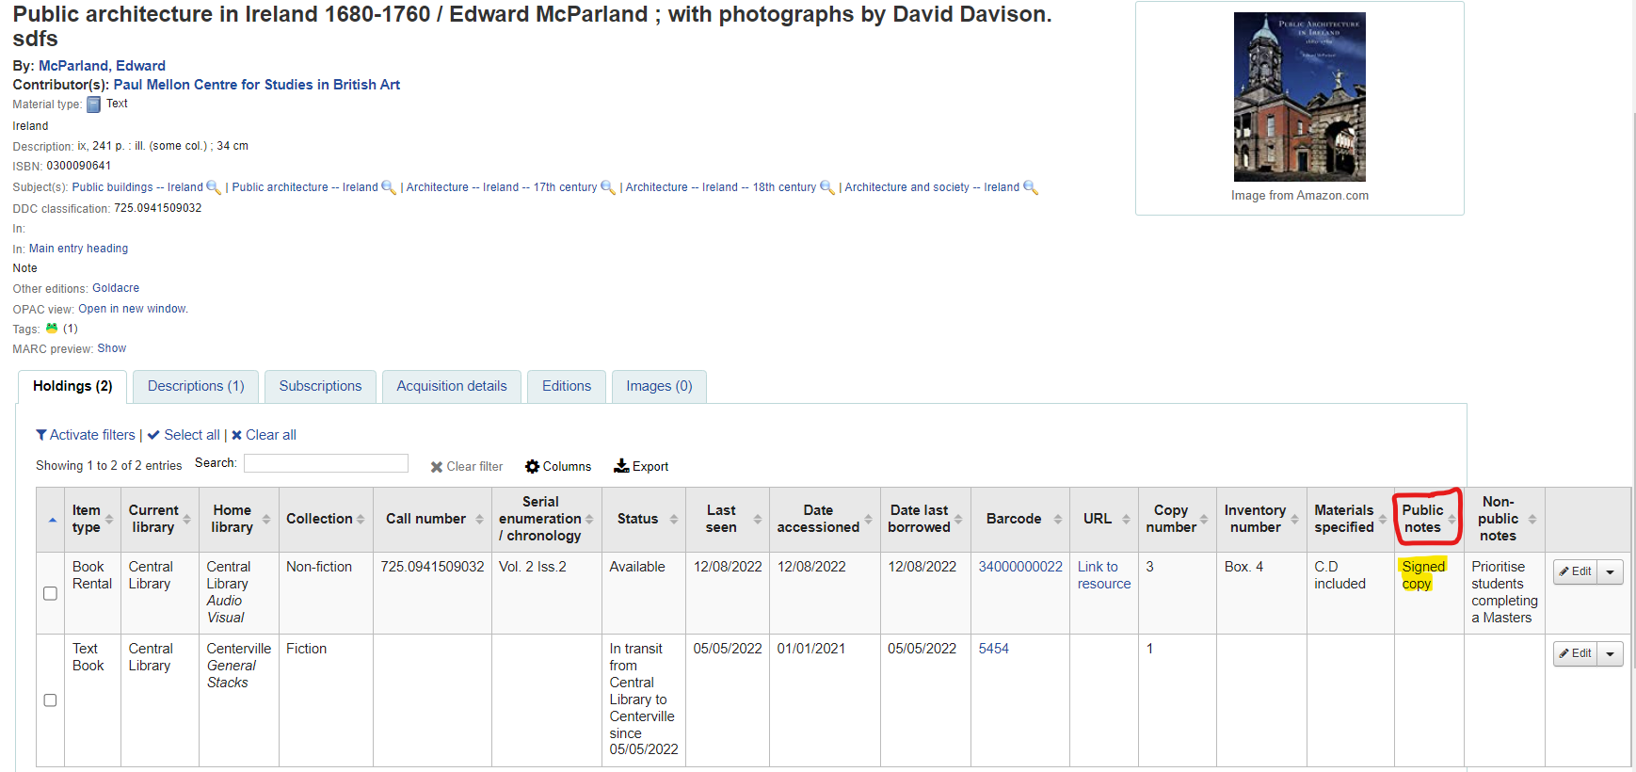The width and height of the screenshot is (1636, 772).
Task: Open in new window OPAC link
Action: pyautogui.click(x=133, y=309)
